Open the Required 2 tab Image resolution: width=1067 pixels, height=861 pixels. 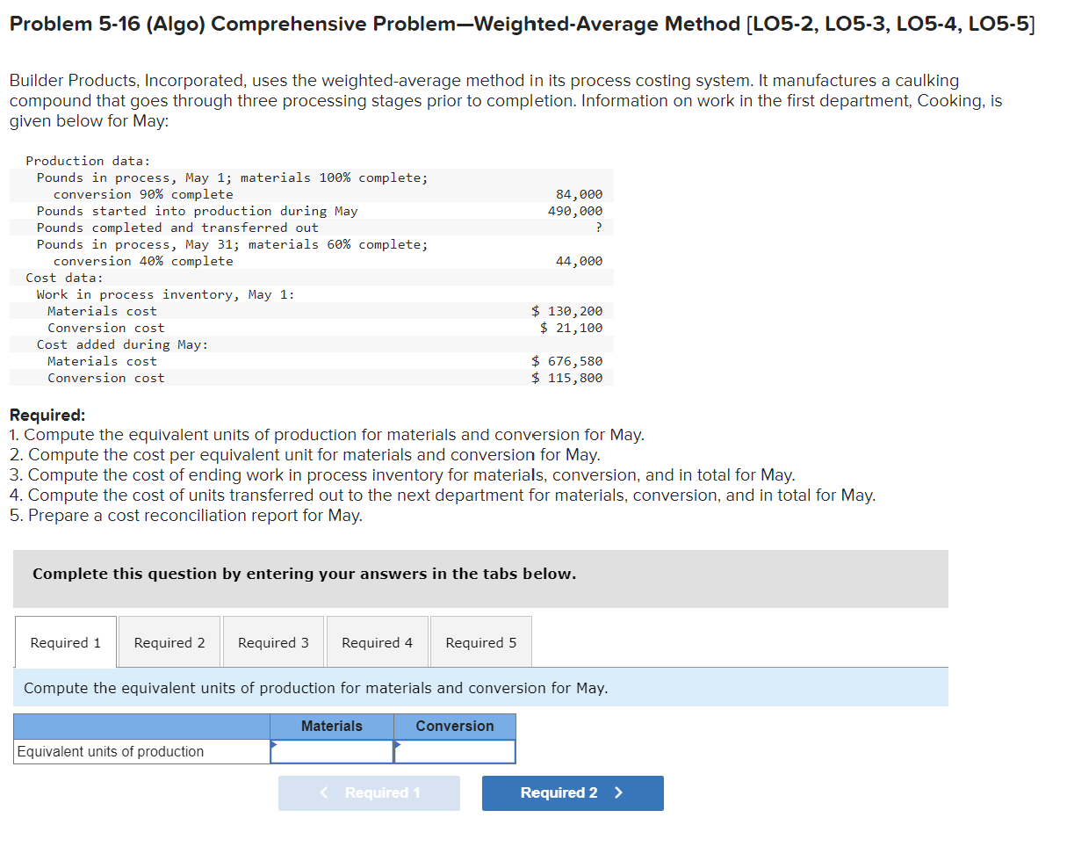pos(169,641)
